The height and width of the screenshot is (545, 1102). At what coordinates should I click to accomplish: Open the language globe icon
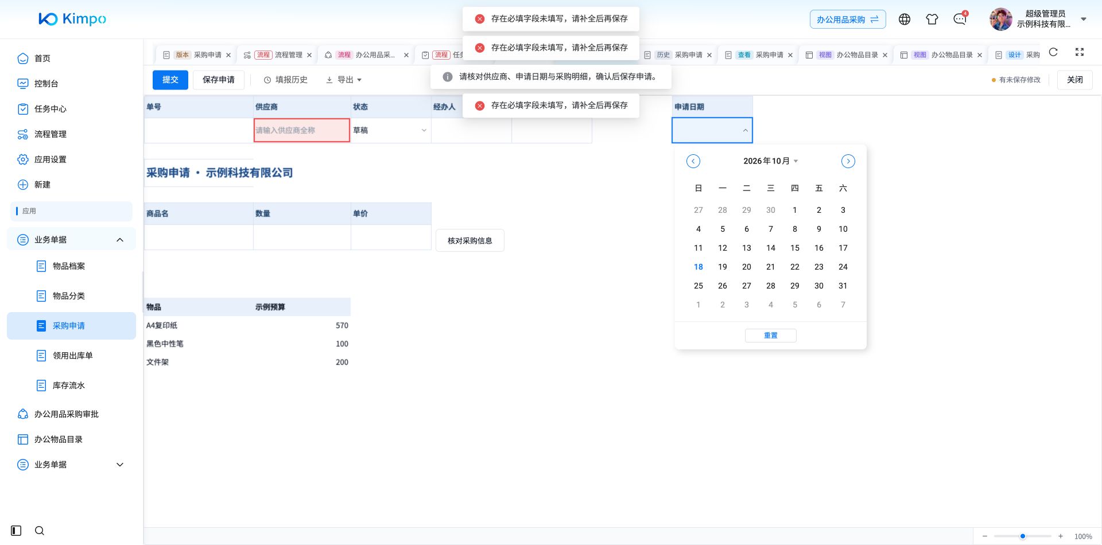(905, 20)
